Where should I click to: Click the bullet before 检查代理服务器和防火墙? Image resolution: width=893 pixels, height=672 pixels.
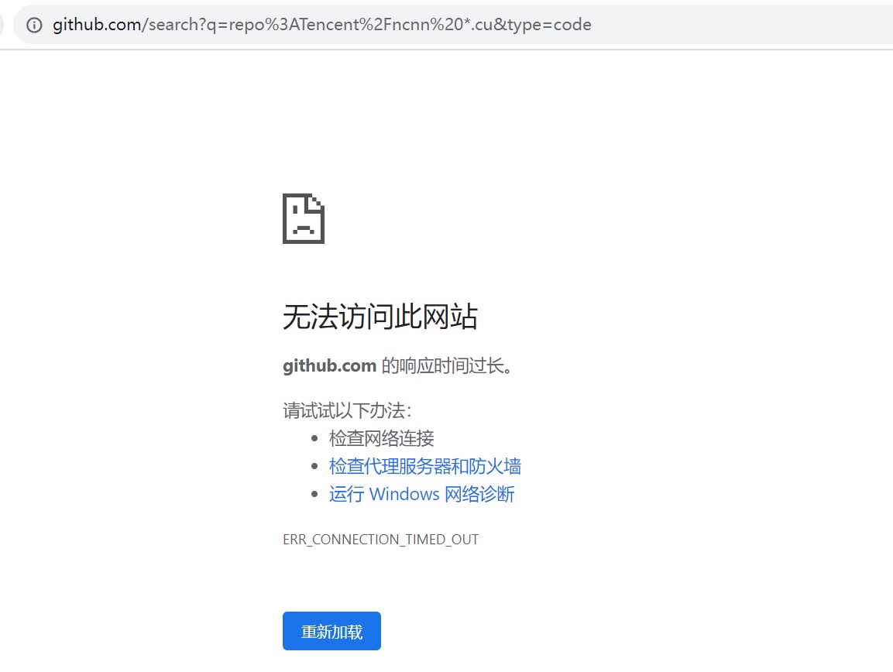tap(314, 467)
